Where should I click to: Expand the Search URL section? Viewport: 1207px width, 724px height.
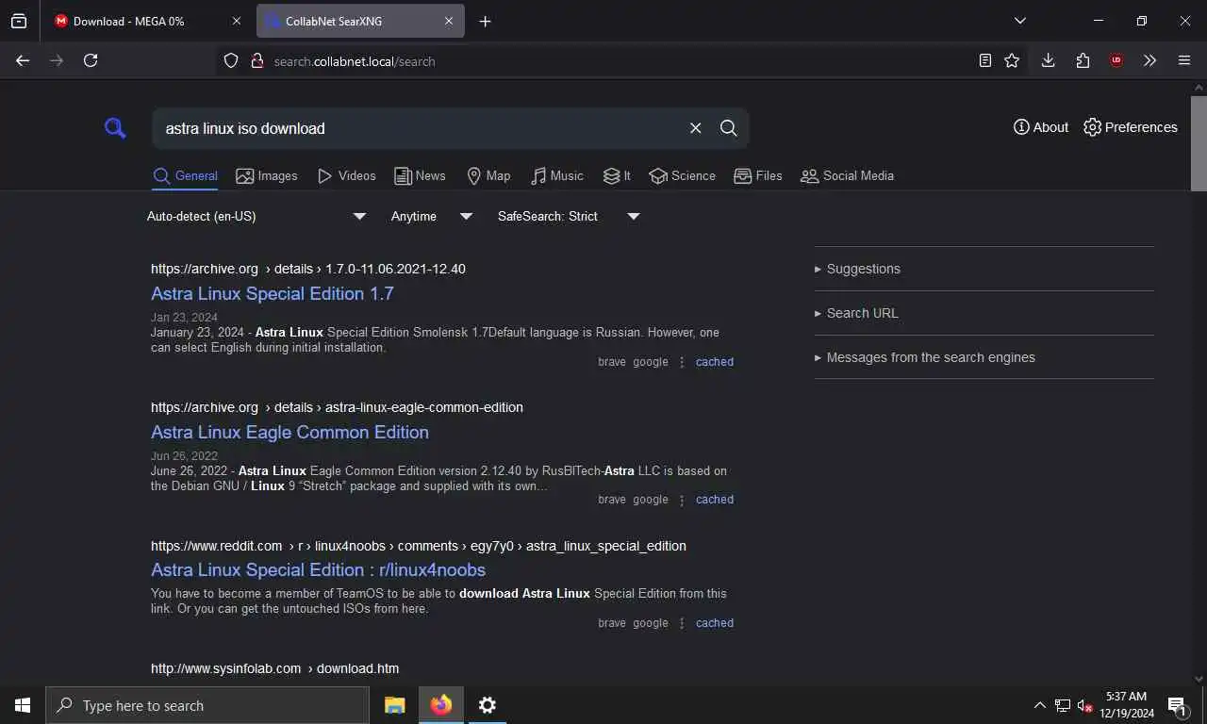[984, 313]
